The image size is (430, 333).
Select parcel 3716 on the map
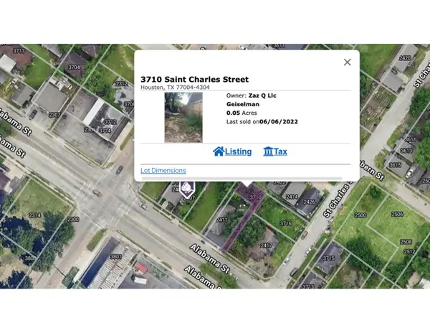[286, 224]
